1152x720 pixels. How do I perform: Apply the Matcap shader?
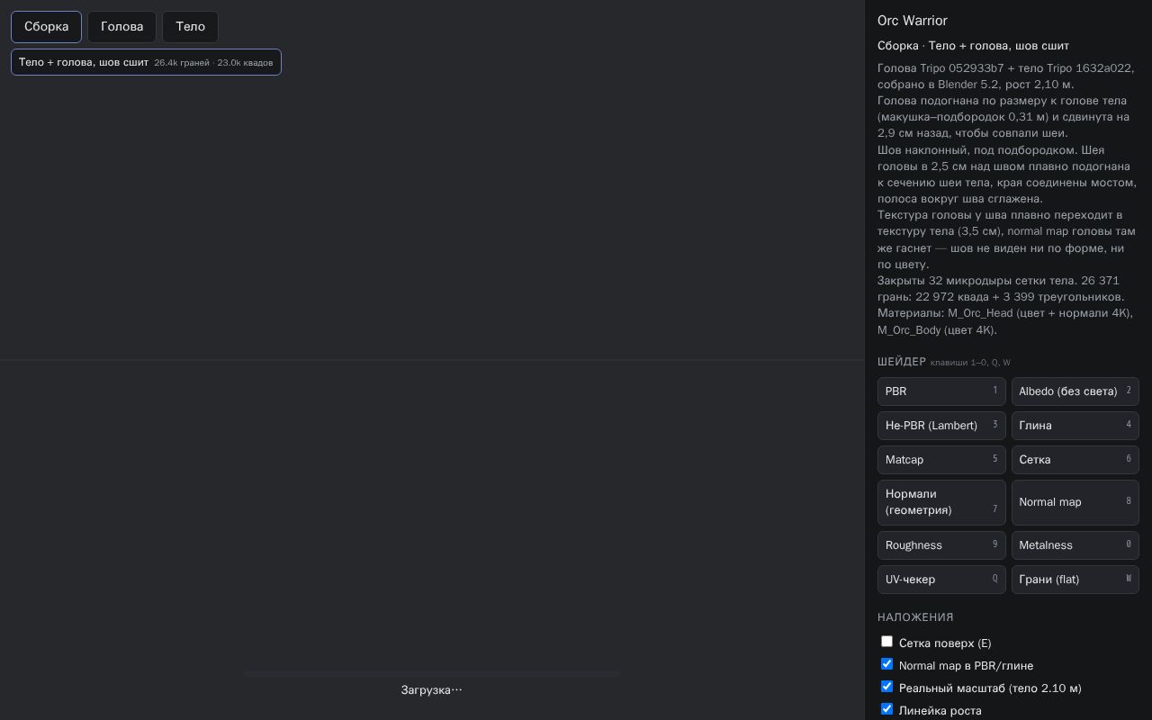(941, 460)
